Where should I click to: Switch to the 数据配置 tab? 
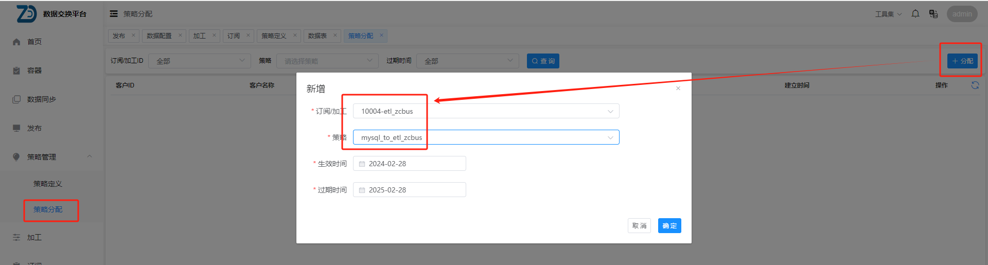159,36
